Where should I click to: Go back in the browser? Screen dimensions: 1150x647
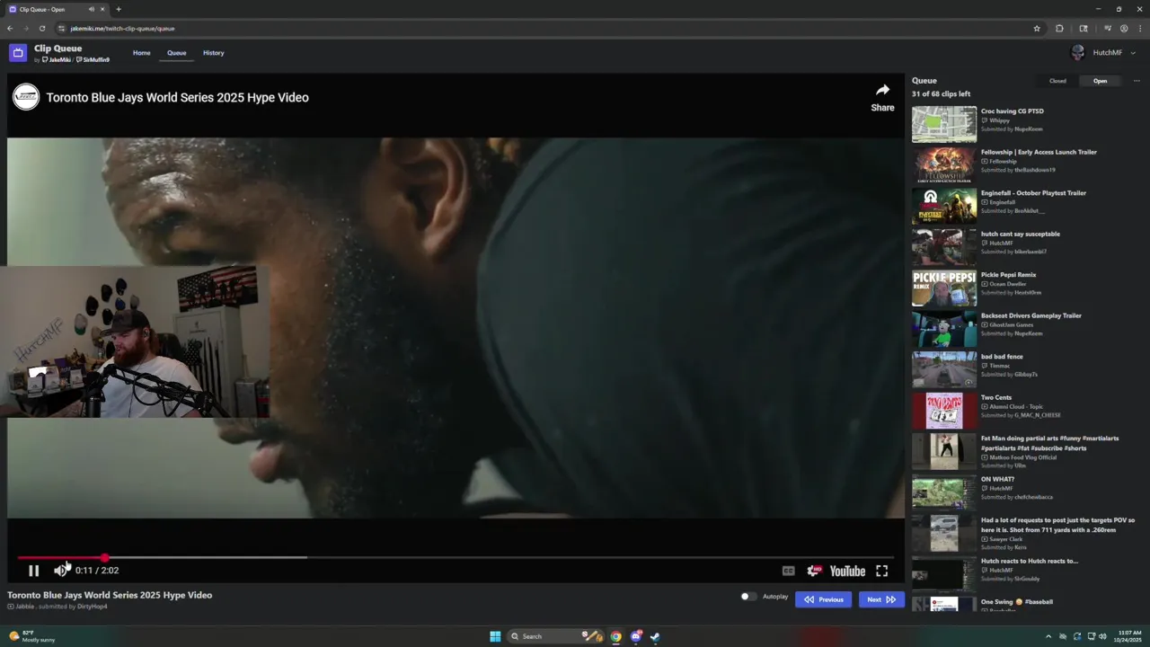pyautogui.click(x=10, y=28)
